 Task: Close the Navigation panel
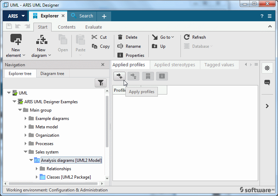[x=103, y=65]
